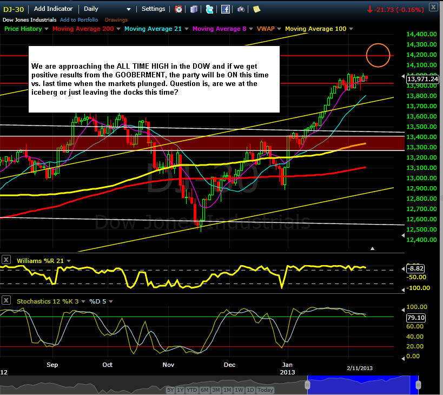Click left handle of range slider
The width and height of the screenshot is (443, 395).
click(307, 385)
